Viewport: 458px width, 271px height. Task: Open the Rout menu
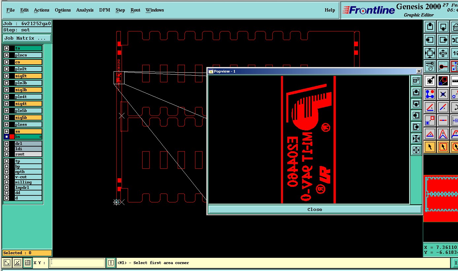pyautogui.click(x=135, y=10)
